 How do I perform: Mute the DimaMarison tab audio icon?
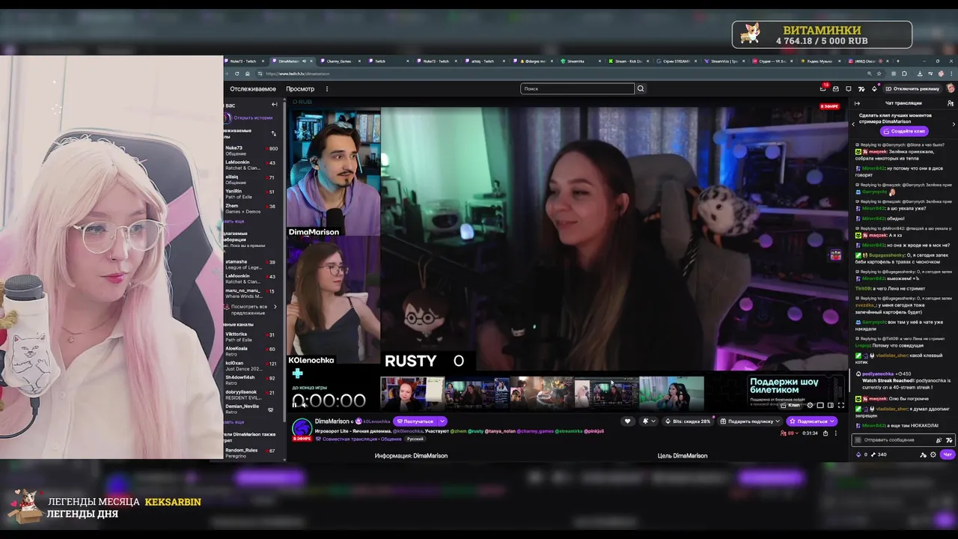305,61
